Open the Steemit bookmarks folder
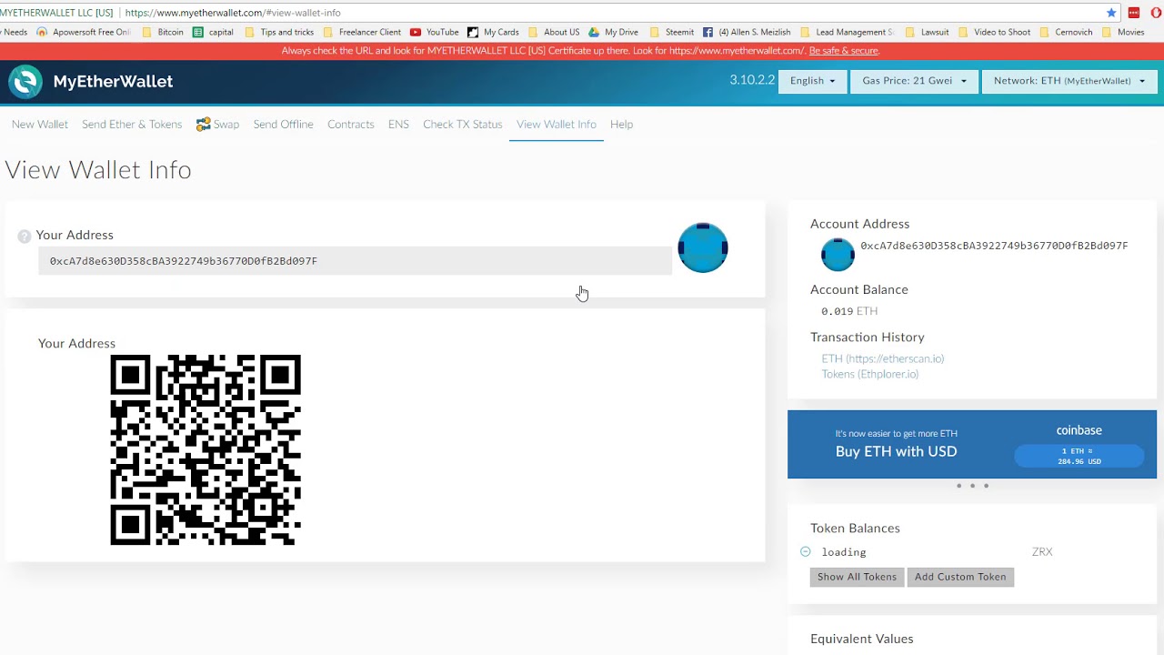 [672, 32]
